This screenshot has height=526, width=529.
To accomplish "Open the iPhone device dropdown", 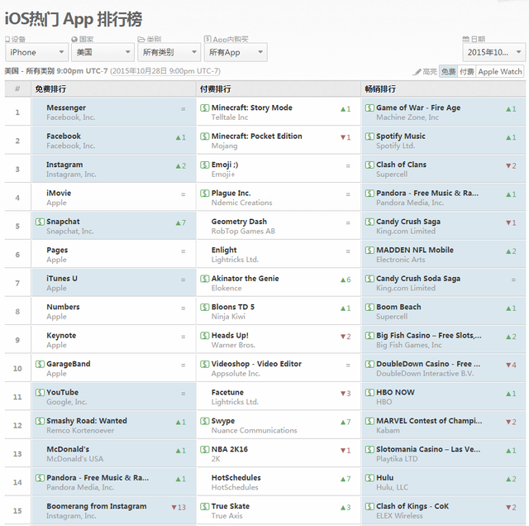I will (x=36, y=53).
